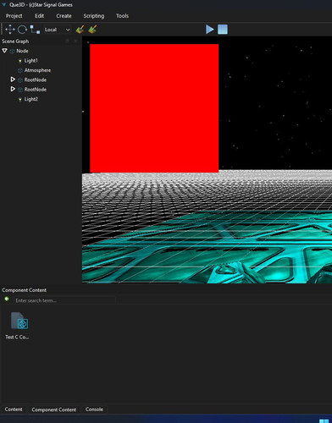Select Light2 in the Scene Graph
The image size is (332, 423).
31,99
